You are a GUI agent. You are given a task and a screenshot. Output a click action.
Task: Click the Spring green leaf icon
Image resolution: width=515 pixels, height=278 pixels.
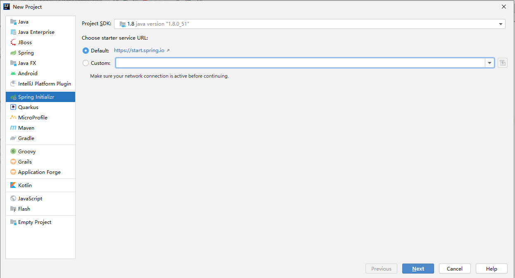tap(13, 53)
